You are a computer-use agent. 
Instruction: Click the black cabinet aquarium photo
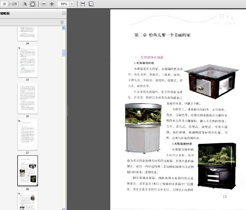click(217, 166)
